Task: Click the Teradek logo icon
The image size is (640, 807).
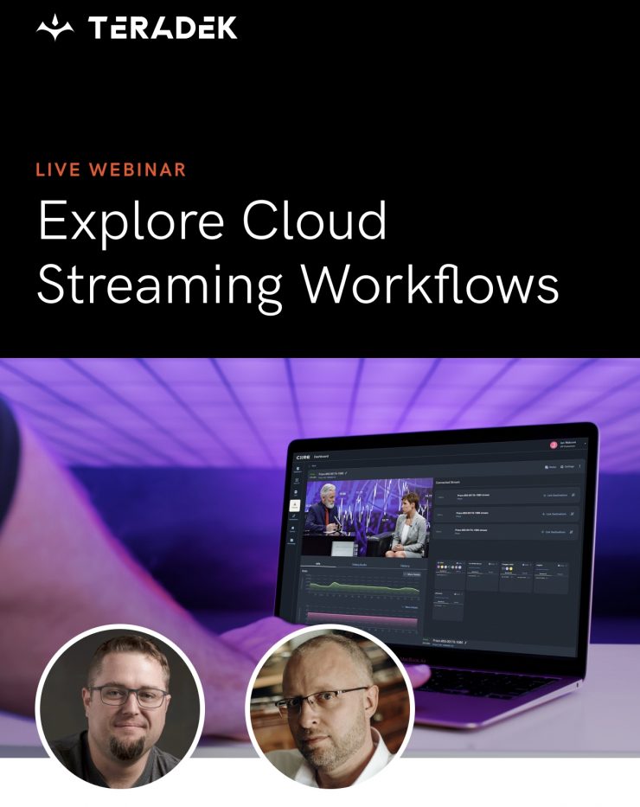Action: click(54, 28)
